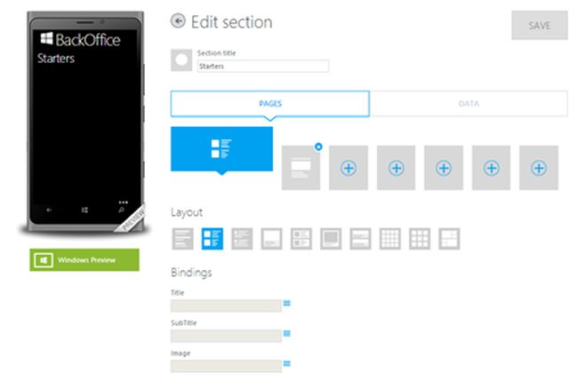The width and height of the screenshot is (578, 389).
Task: Click the BackOffice title in phone preview
Action: 88,40
